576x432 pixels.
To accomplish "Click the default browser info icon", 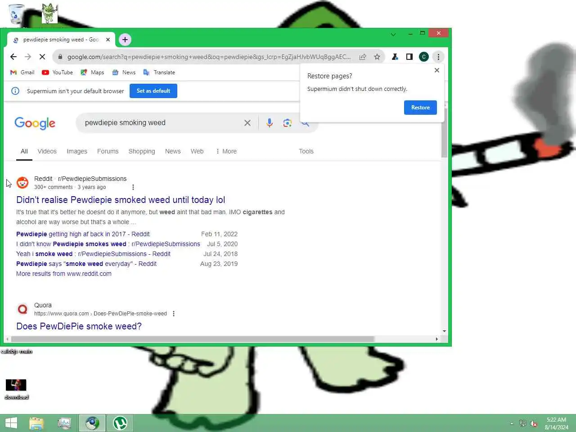I will pyautogui.click(x=15, y=91).
